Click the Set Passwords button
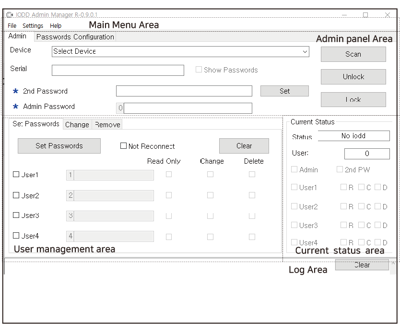Viewport: 400px width, 324px height. tap(59, 146)
